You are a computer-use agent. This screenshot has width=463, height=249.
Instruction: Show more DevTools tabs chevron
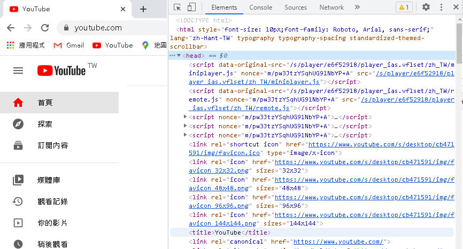click(x=357, y=7)
